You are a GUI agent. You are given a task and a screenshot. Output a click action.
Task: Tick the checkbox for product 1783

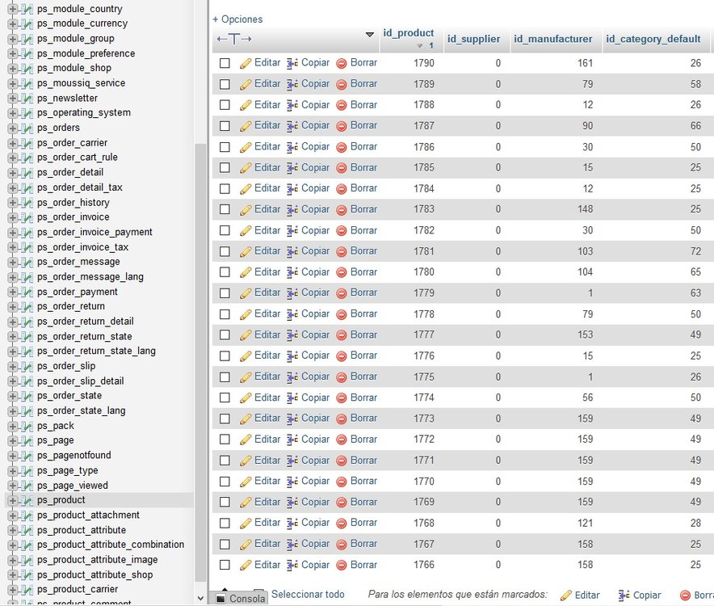click(x=225, y=209)
